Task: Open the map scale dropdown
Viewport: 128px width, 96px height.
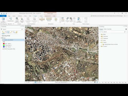Action: pos(33,82)
